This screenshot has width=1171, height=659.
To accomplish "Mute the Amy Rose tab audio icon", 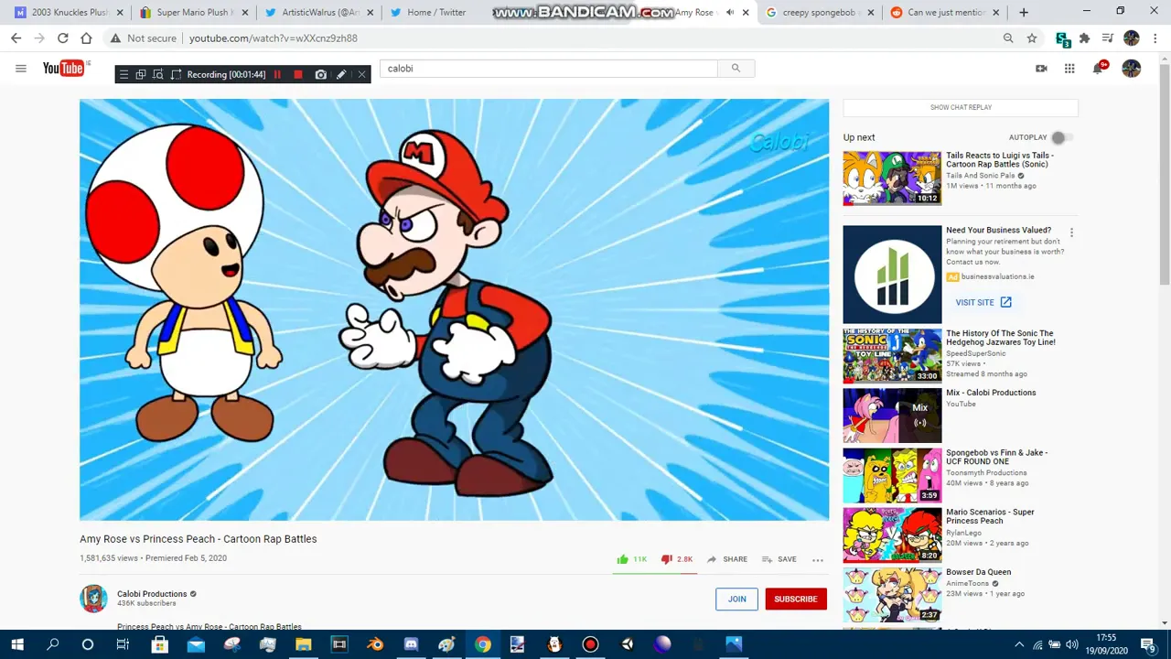I will pos(729,13).
